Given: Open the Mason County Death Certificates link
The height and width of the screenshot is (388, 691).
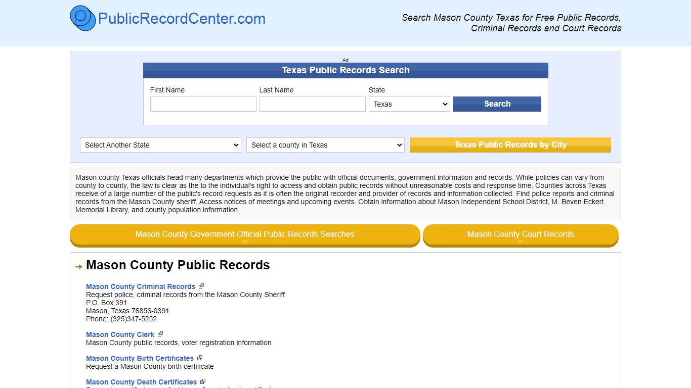Looking at the screenshot, I should 141,382.
